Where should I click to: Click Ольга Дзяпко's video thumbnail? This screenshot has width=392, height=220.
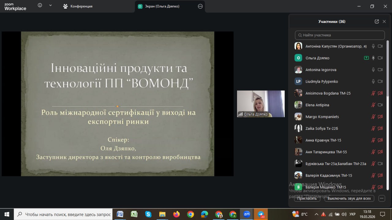[261, 103]
